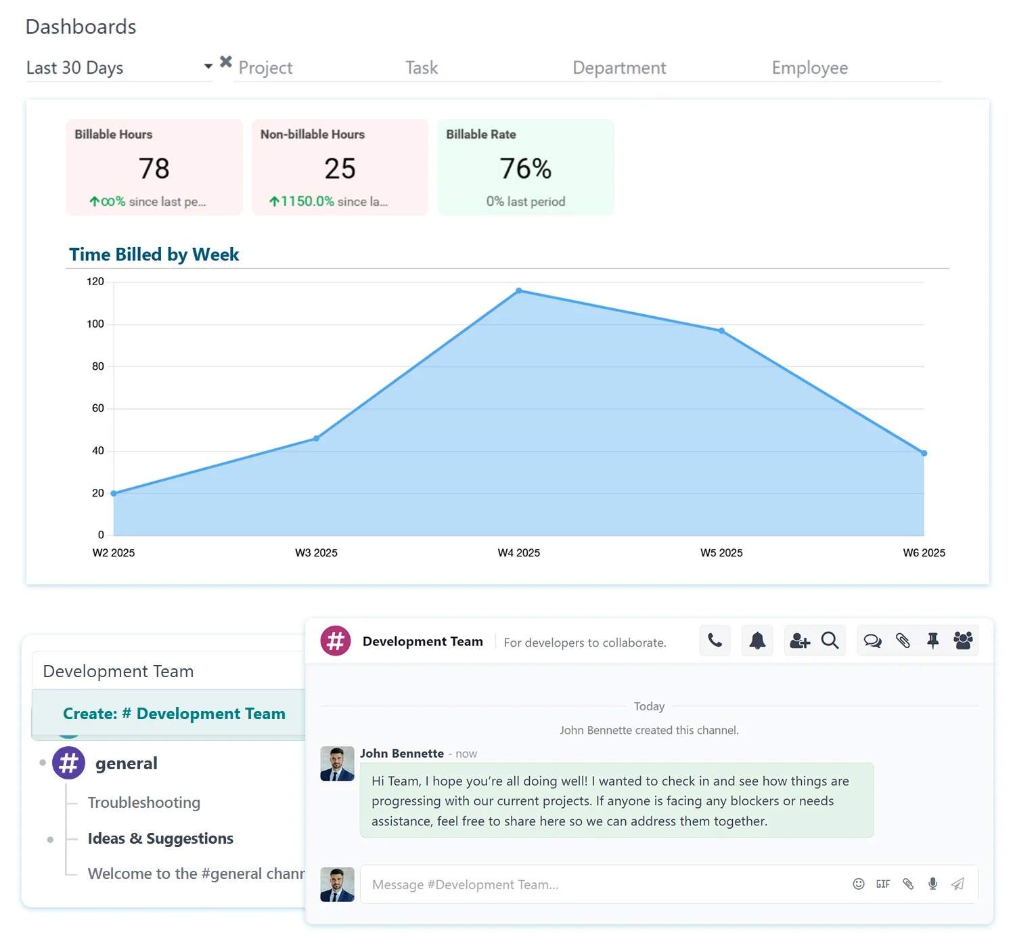
Task: Open the general channel
Action: (x=126, y=763)
